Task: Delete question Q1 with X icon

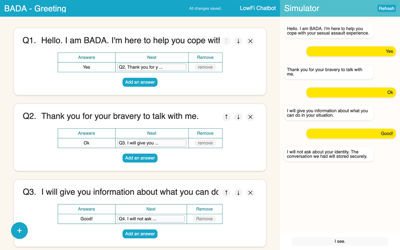Action: (250, 41)
